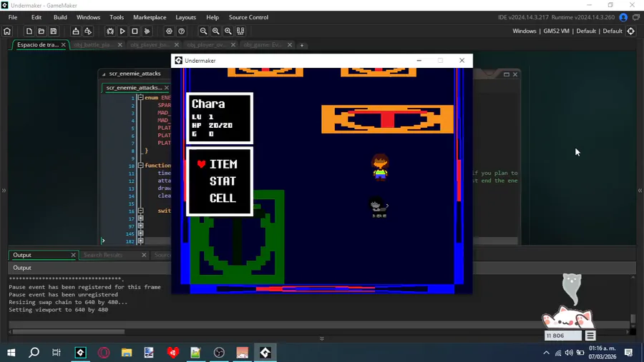Expand the folded code at line 97
Image resolution: width=644 pixels, height=362 pixels.
140,226
